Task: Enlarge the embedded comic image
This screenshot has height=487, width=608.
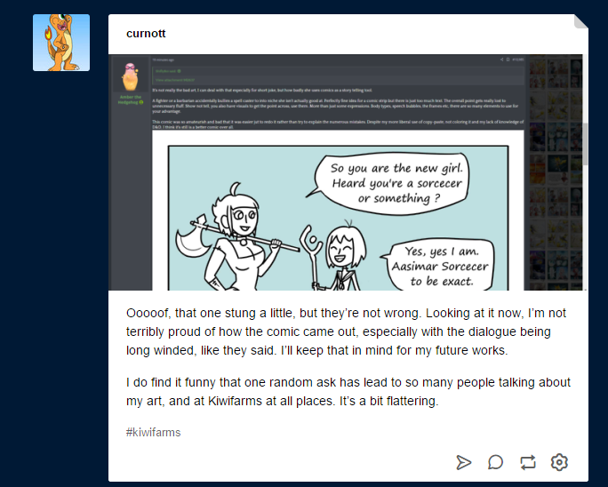Action: [x=338, y=211]
